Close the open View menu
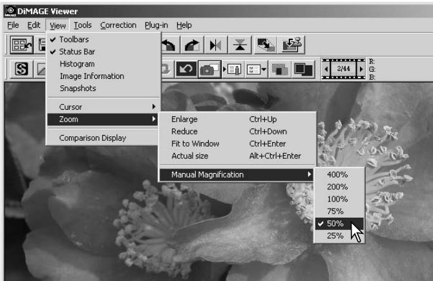Screen dimensions: 433x281 tap(58, 25)
